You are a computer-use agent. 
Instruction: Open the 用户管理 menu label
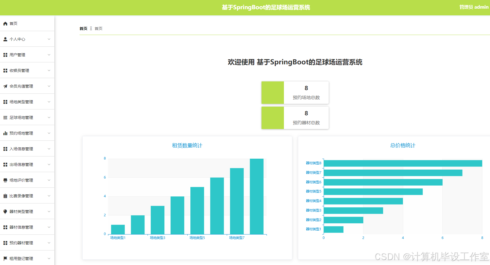pyautogui.click(x=17, y=55)
